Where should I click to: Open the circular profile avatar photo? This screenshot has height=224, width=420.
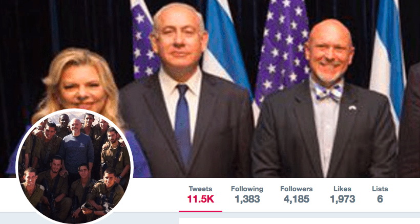pyautogui.click(x=74, y=167)
